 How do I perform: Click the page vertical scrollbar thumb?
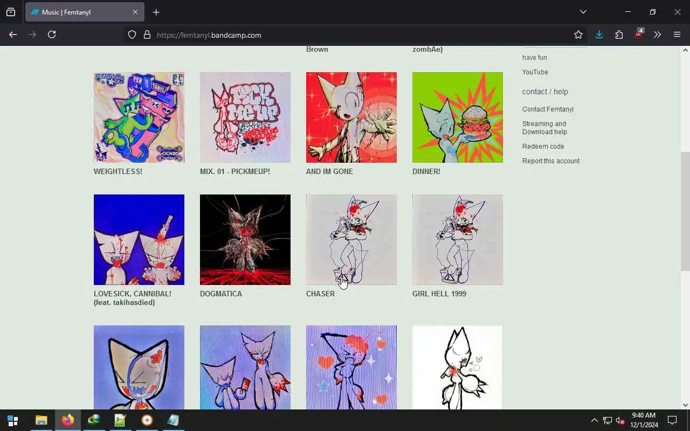click(685, 212)
